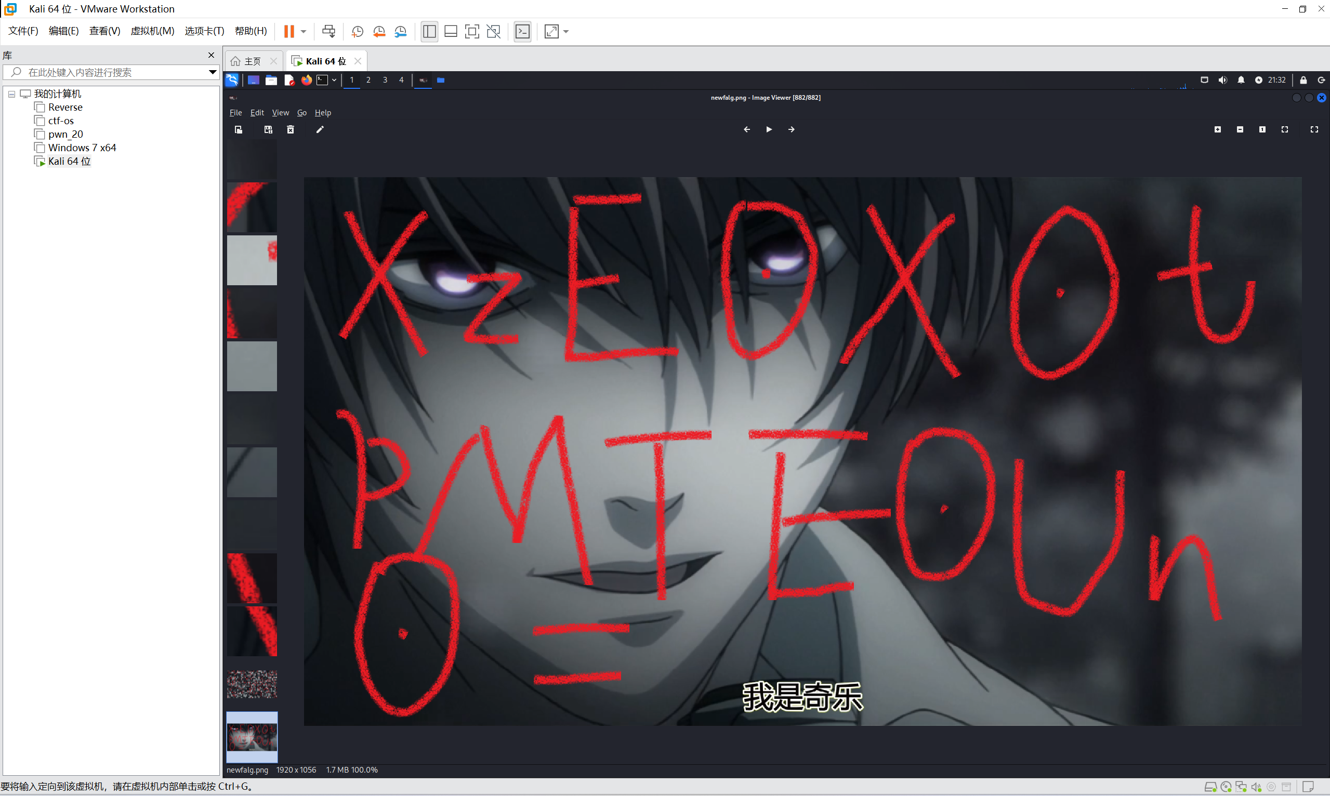This screenshot has height=796, width=1330.
Task: Open the Image Viewer Edit menu
Action: pos(257,113)
